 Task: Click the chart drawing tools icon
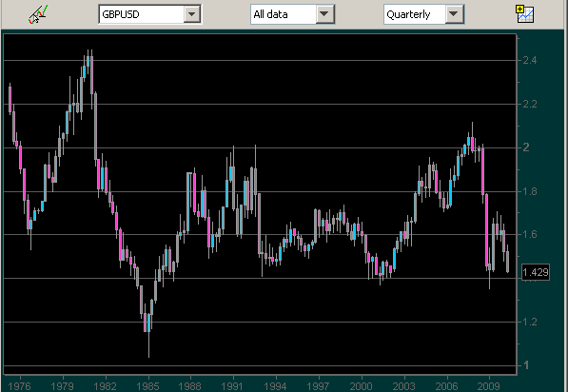tap(38, 14)
